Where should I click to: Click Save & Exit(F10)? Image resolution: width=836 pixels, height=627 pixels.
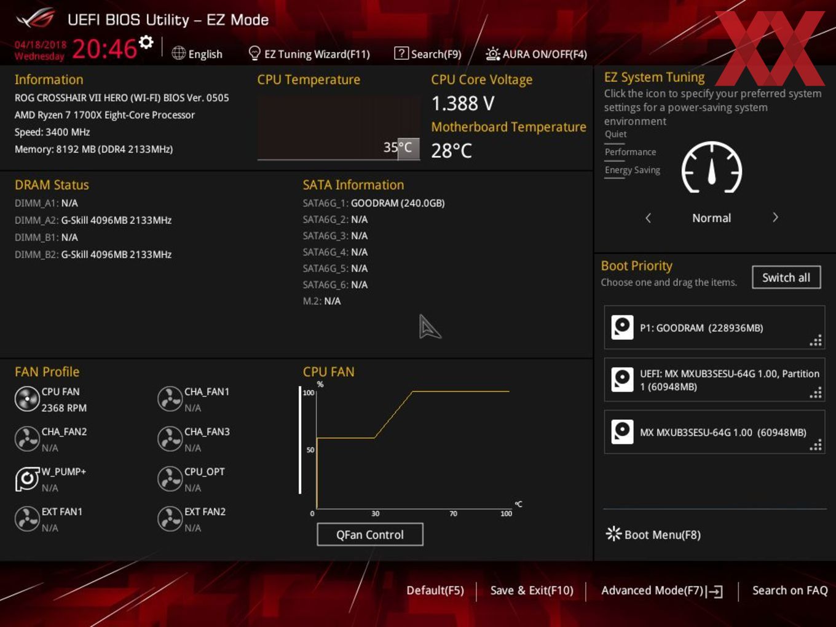tap(532, 591)
